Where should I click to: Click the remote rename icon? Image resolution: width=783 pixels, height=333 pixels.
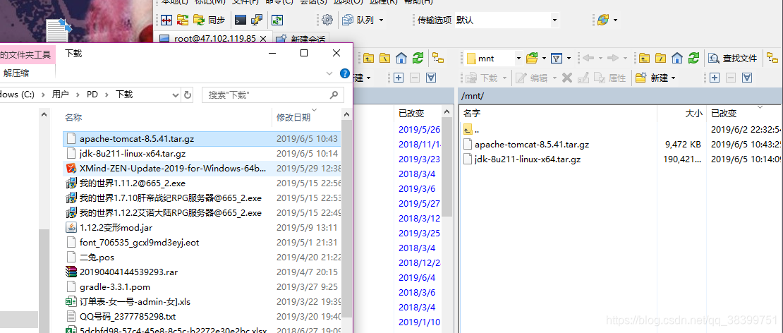click(583, 78)
